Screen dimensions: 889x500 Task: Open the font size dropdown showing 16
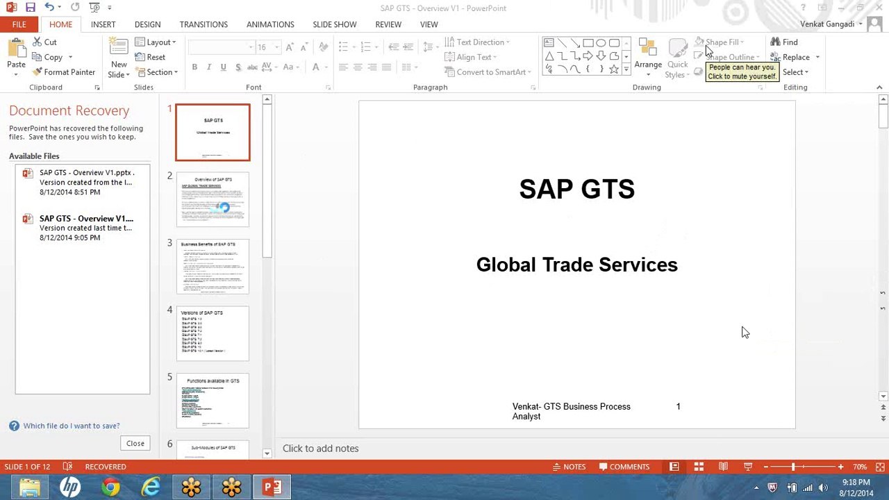[x=276, y=47]
